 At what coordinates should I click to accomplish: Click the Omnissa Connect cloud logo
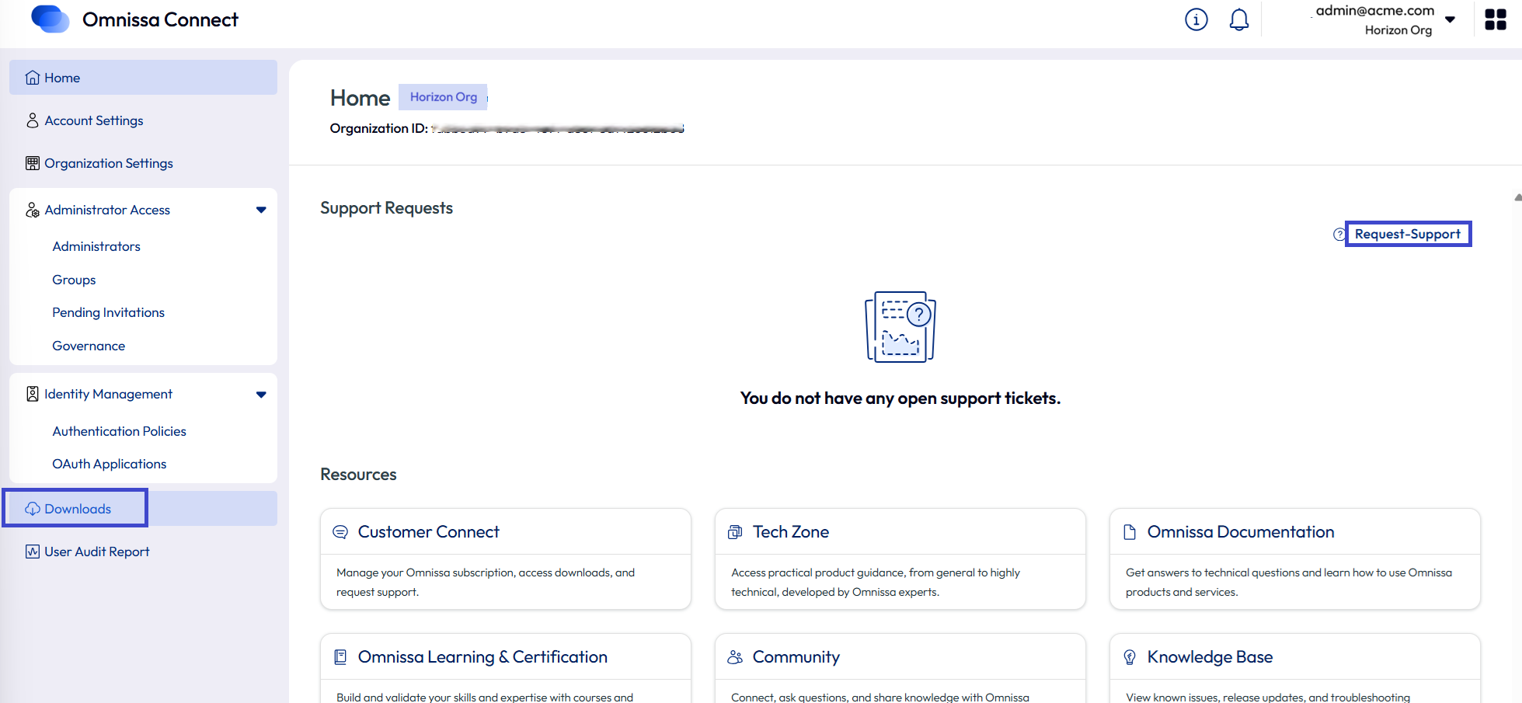click(50, 19)
